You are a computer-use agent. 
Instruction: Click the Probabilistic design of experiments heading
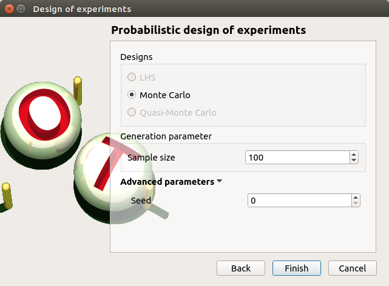(209, 30)
